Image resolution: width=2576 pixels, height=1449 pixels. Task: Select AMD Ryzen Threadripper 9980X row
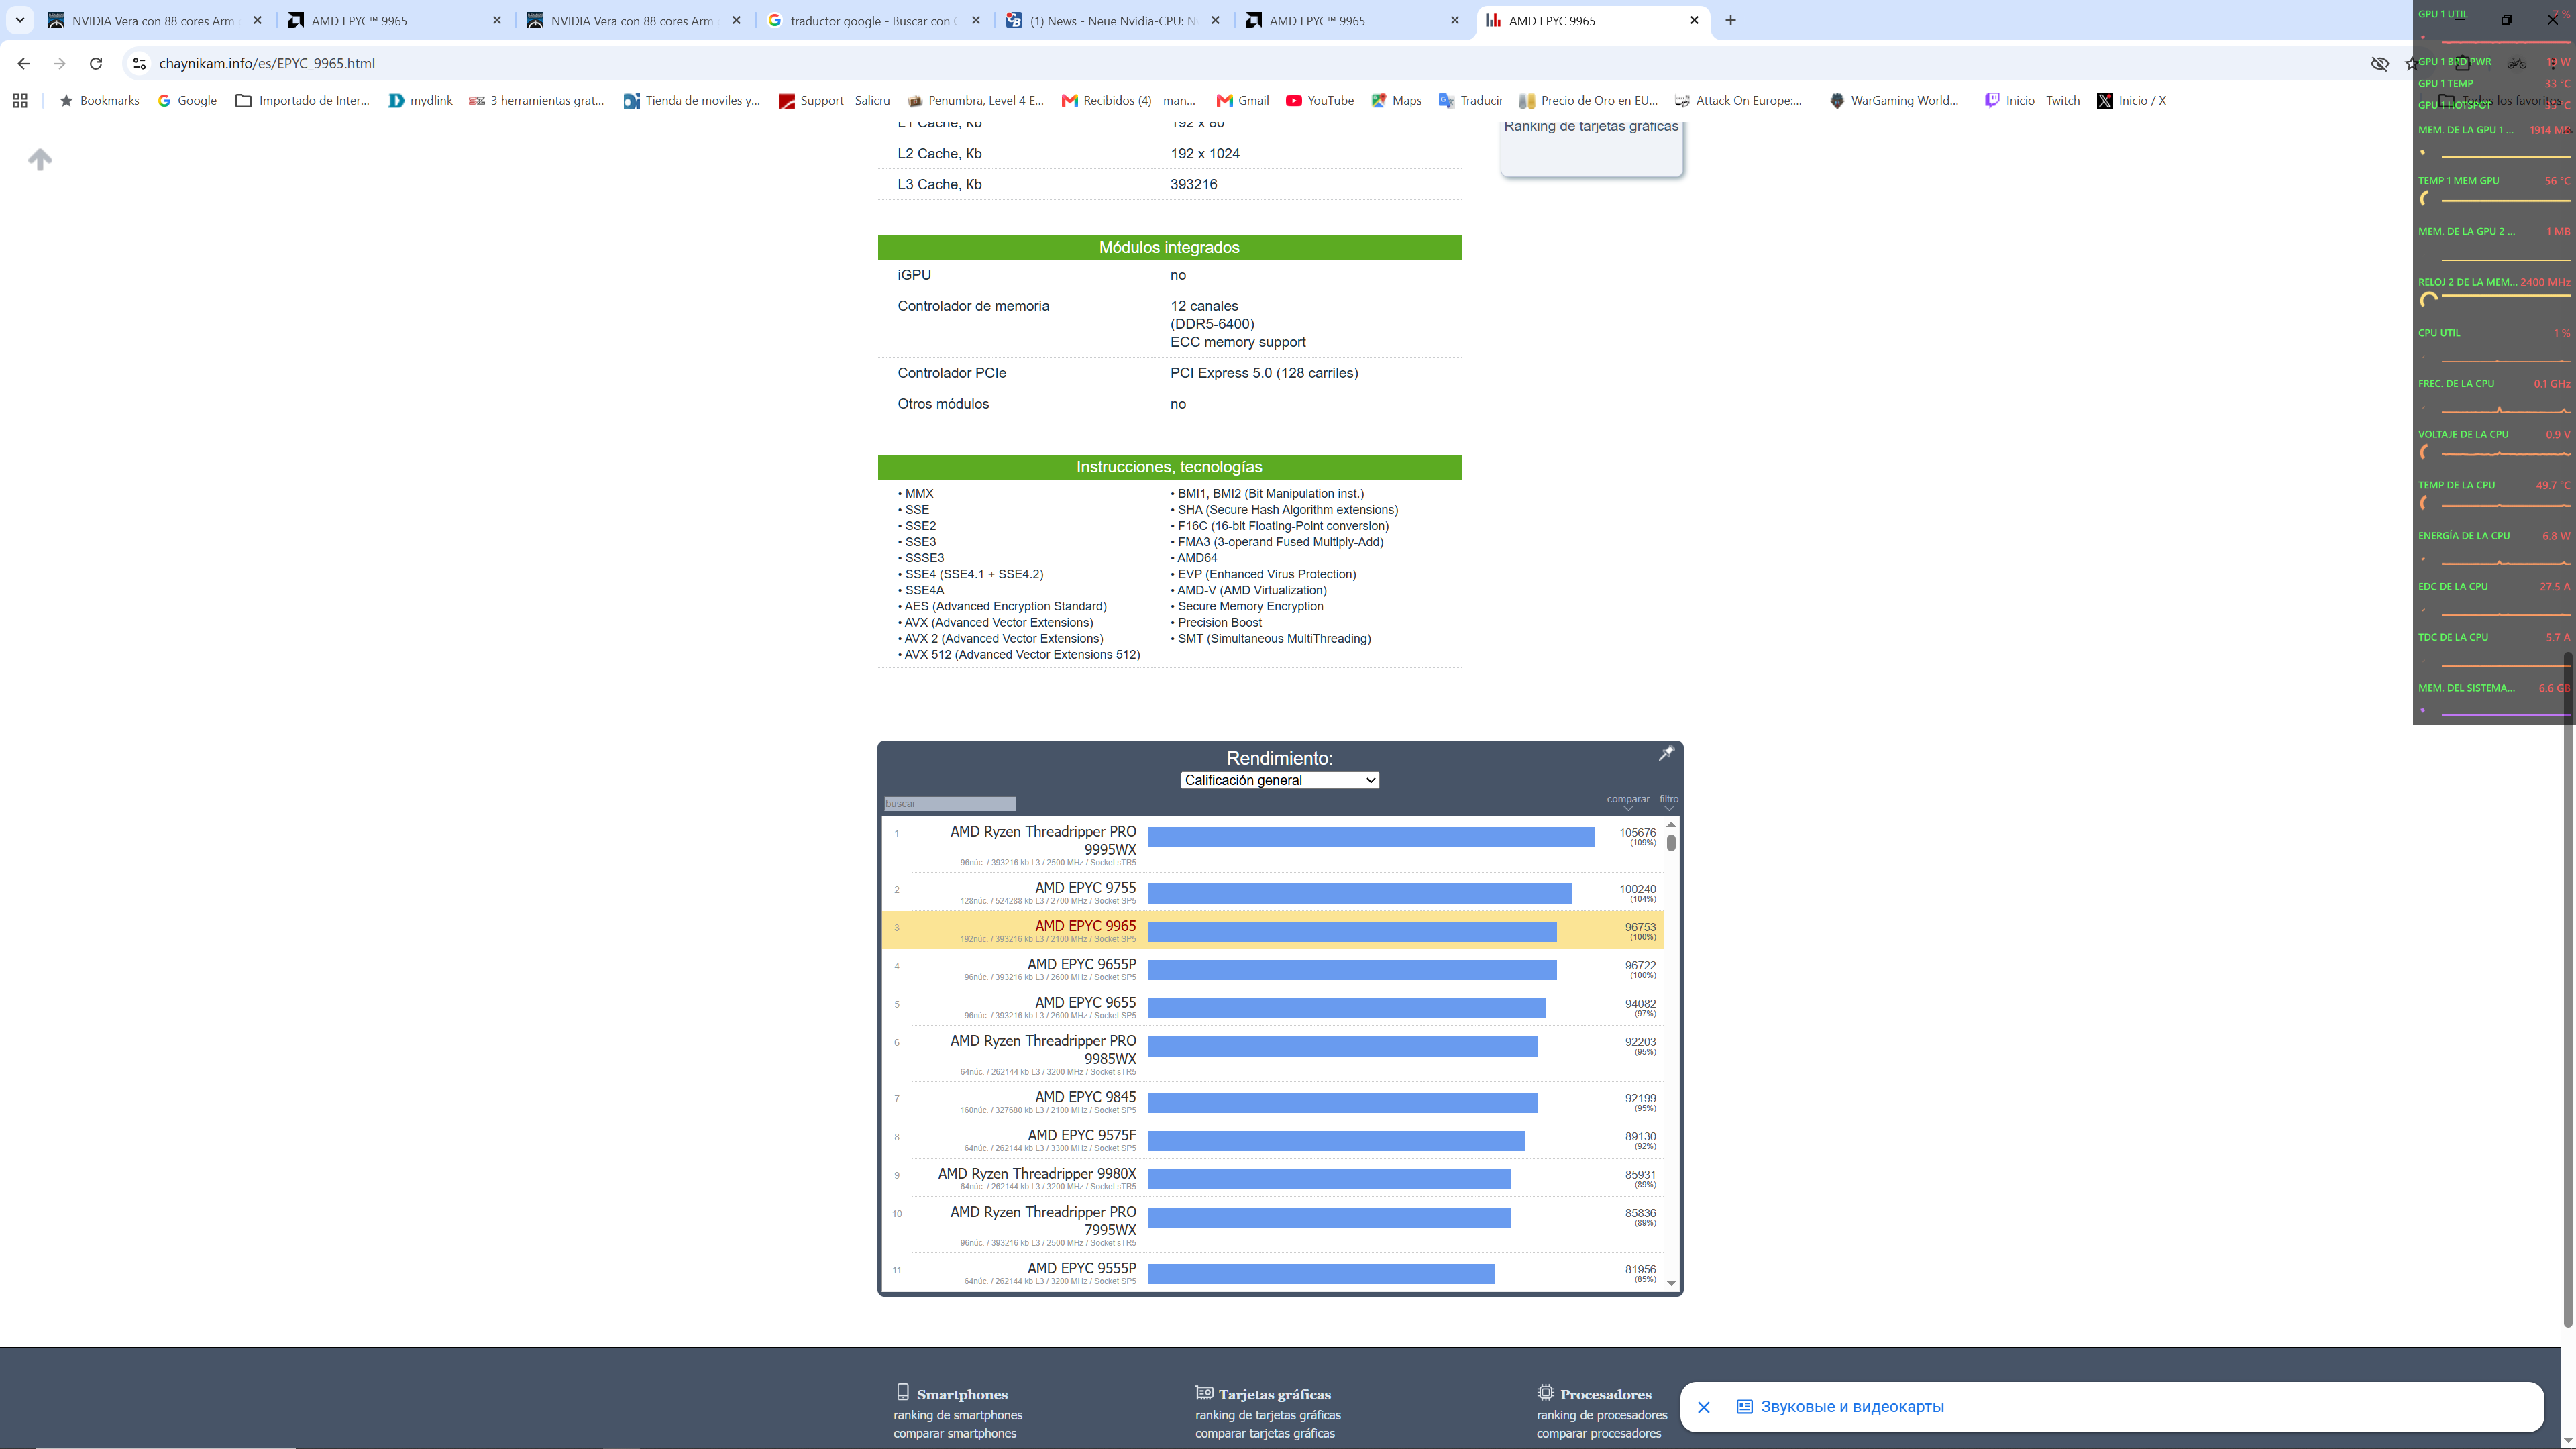pos(1272,1178)
